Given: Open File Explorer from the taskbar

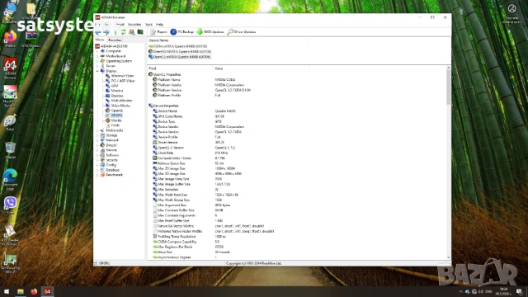Looking at the screenshot, I should 21,291.
